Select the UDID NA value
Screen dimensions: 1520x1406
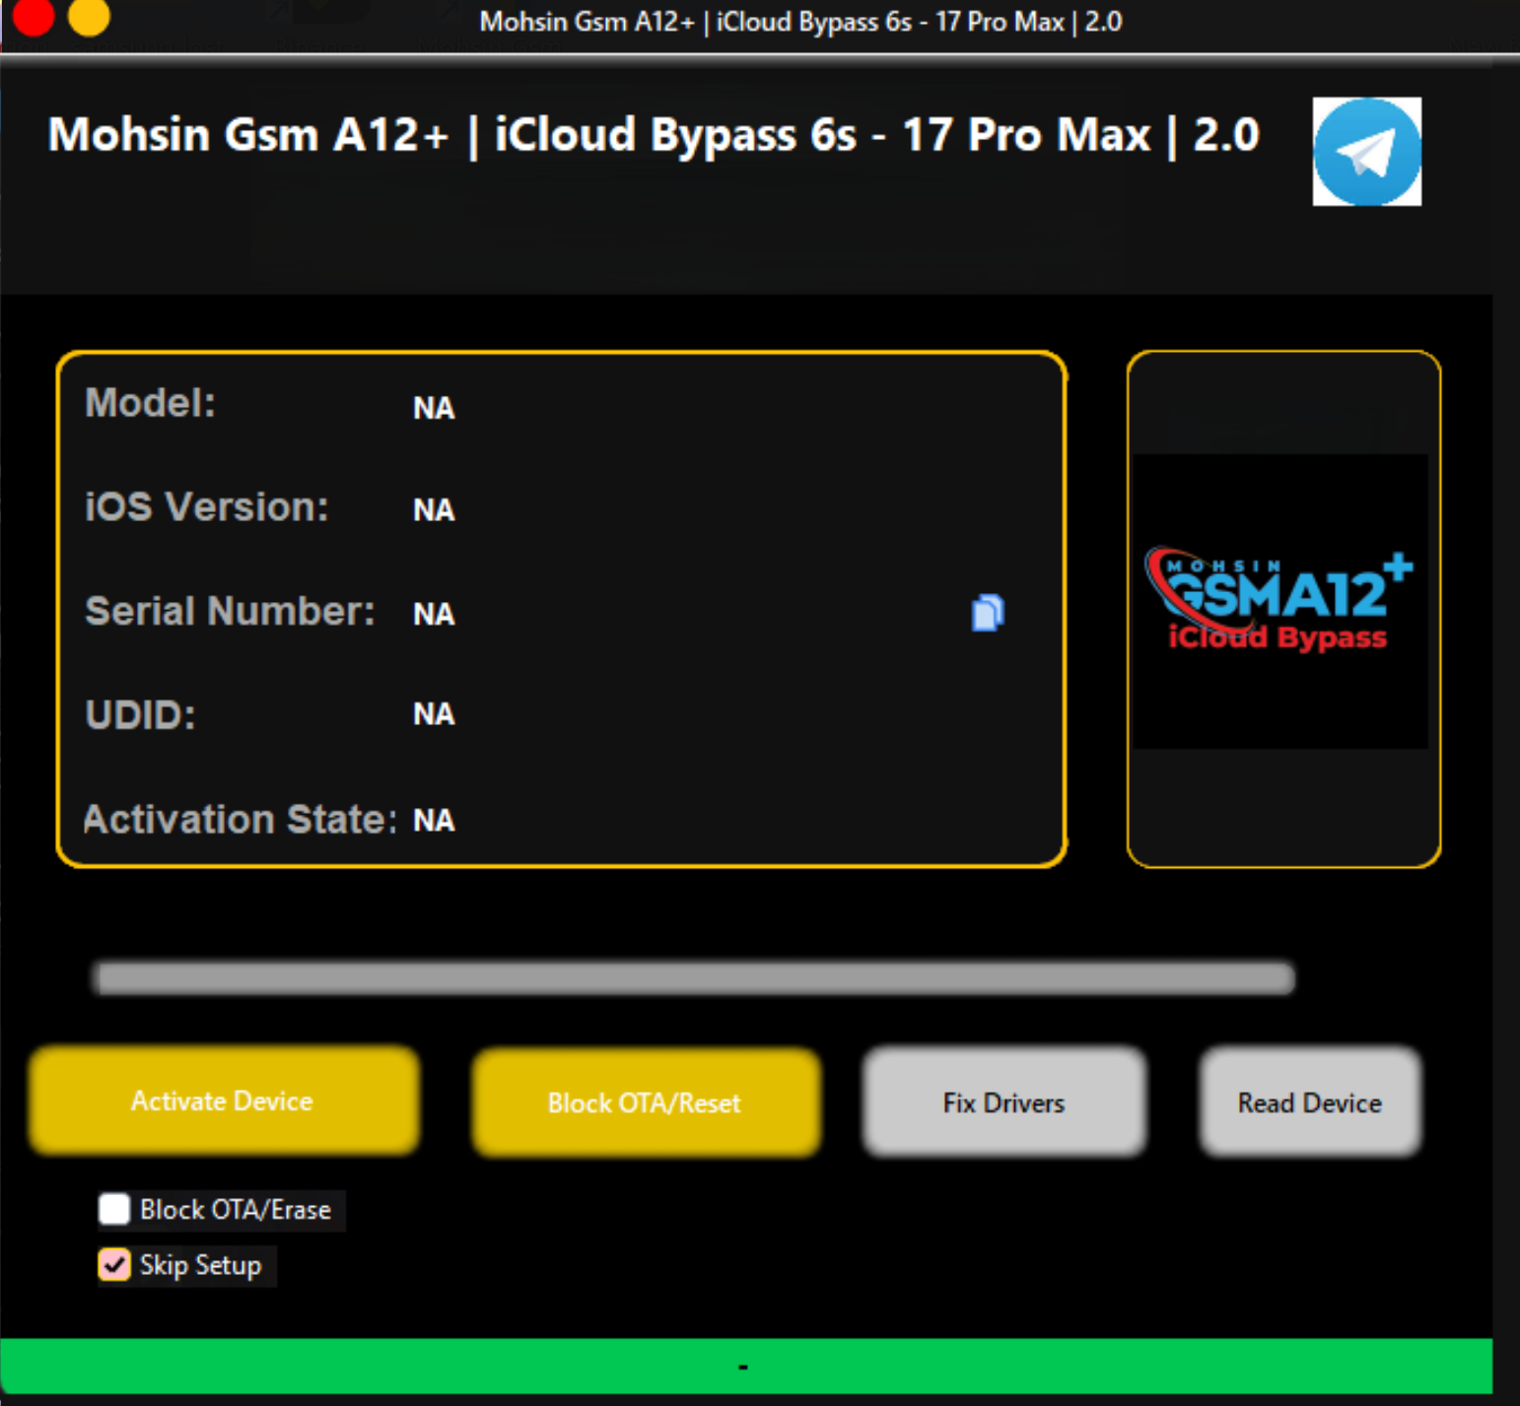pos(434,714)
